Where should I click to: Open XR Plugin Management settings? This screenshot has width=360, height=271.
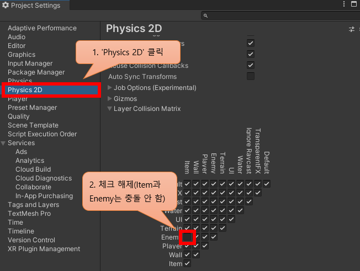tap(44, 249)
